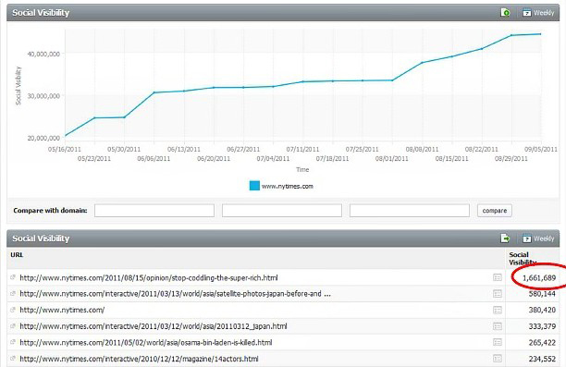566x367 pixels.
Task: Select the 08/29/2011 data point on chart
Action: point(511,35)
